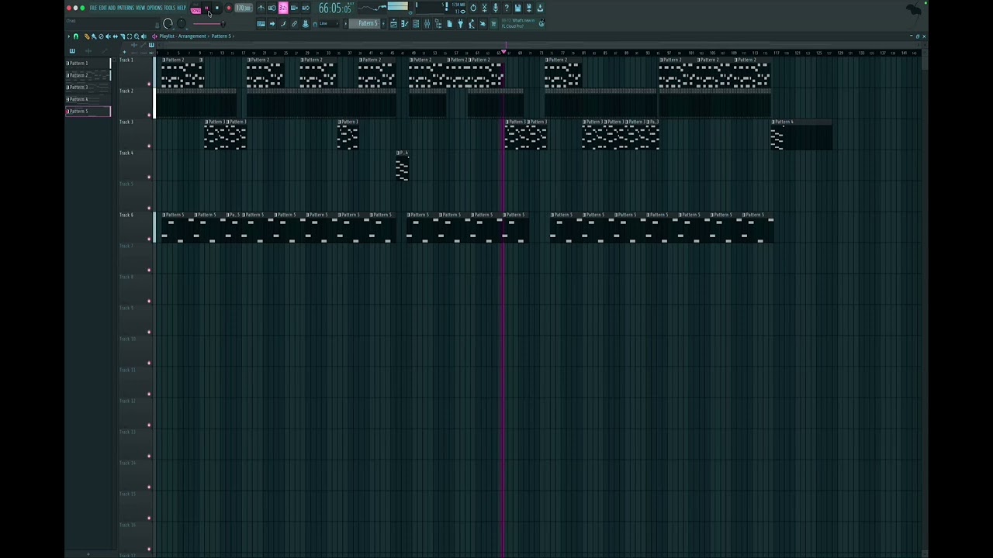Select the Delete tool in playlist toolbar
Screen dimensions: 993x558
point(101,36)
